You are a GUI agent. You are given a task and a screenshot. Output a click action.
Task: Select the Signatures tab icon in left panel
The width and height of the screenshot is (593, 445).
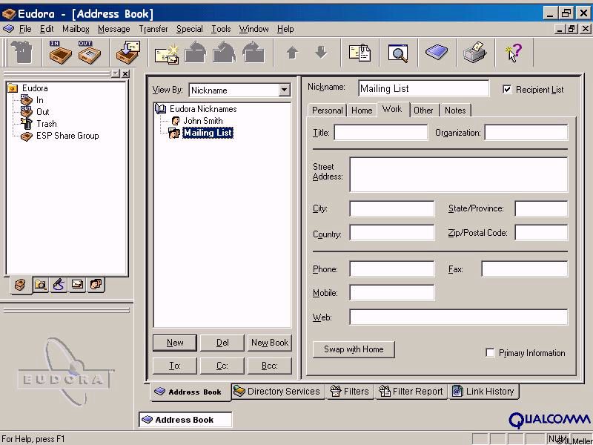click(x=59, y=284)
